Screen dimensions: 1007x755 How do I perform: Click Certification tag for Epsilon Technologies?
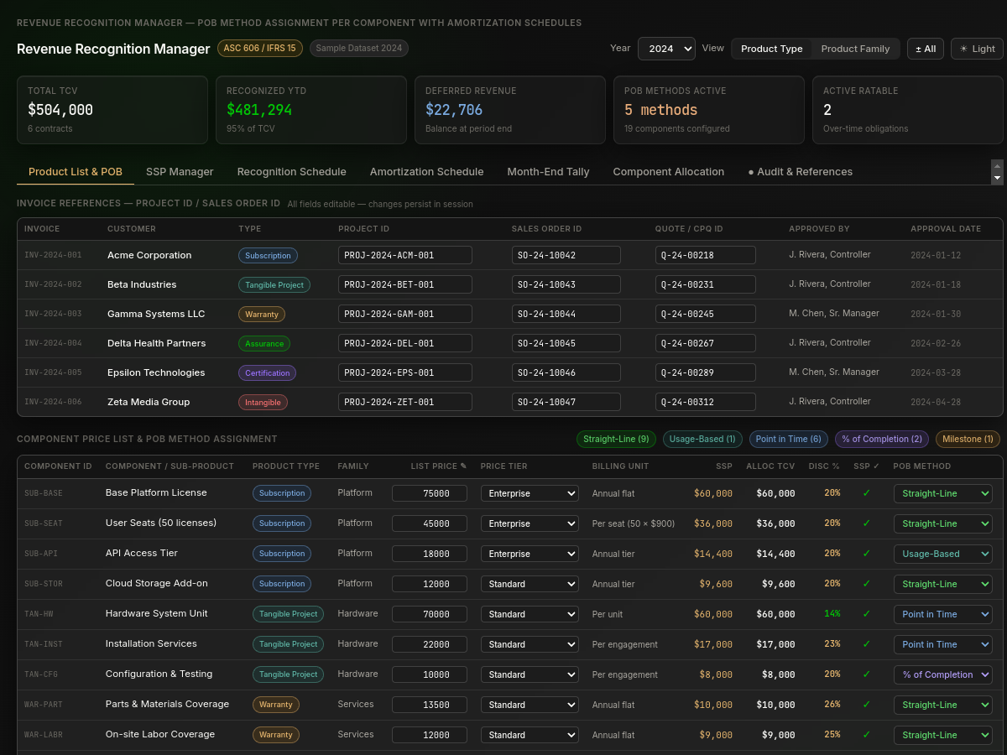pos(268,373)
